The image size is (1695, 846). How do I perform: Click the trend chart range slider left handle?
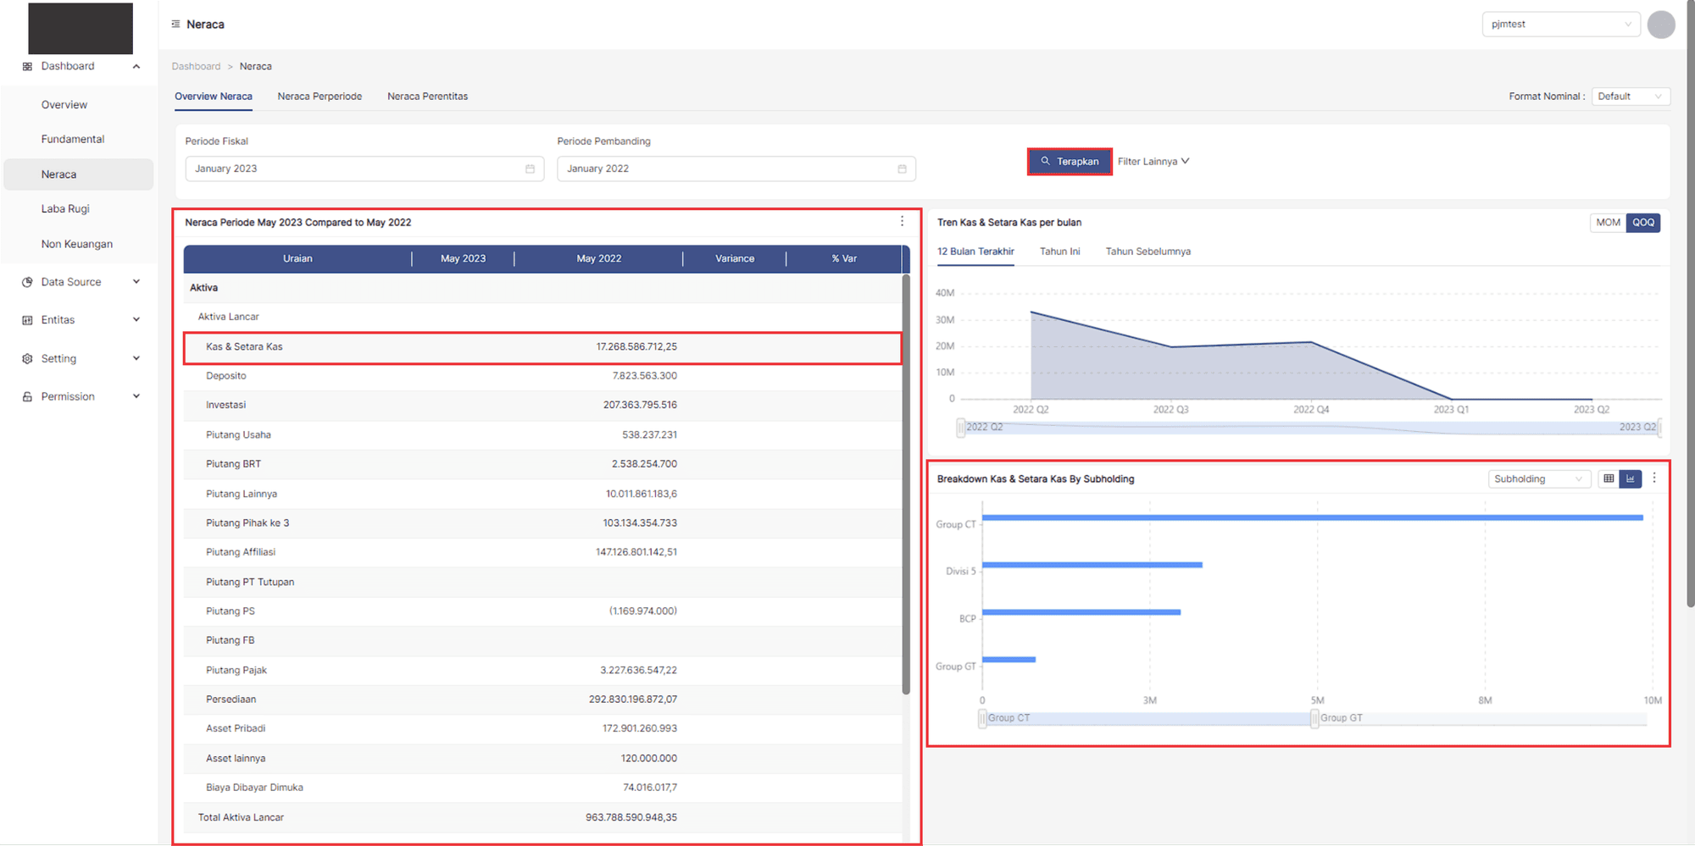click(x=960, y=428)
